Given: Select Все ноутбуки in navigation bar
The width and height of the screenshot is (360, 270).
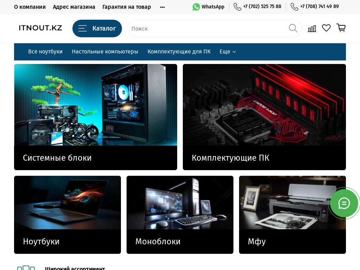Looking at the screenshot, I should [x=45, y=52].
